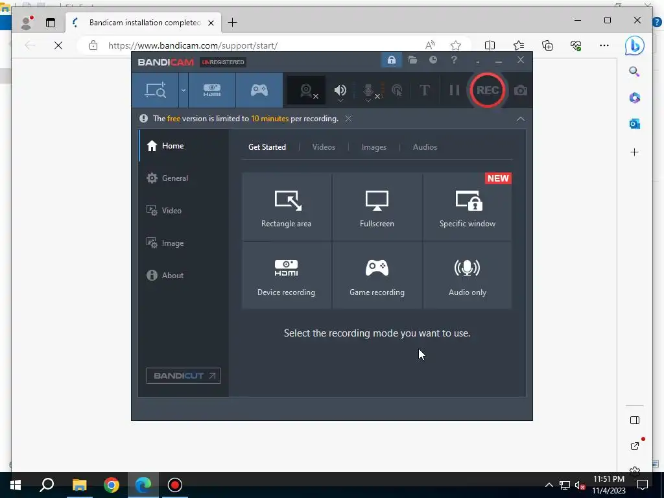664x498 pixels.
Task: Add an app to Edge sidebar plus
Action: pyautogui.click(x=634, y=152)
